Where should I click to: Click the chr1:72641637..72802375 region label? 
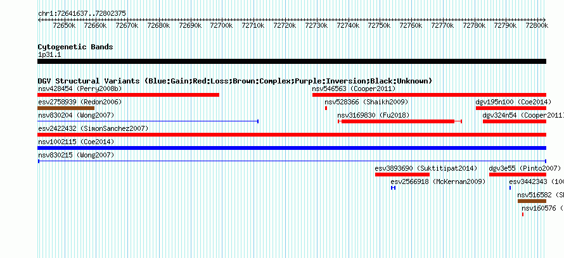click(82, 14)
